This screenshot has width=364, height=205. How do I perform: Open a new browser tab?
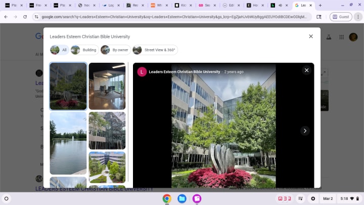coord(320,5)
